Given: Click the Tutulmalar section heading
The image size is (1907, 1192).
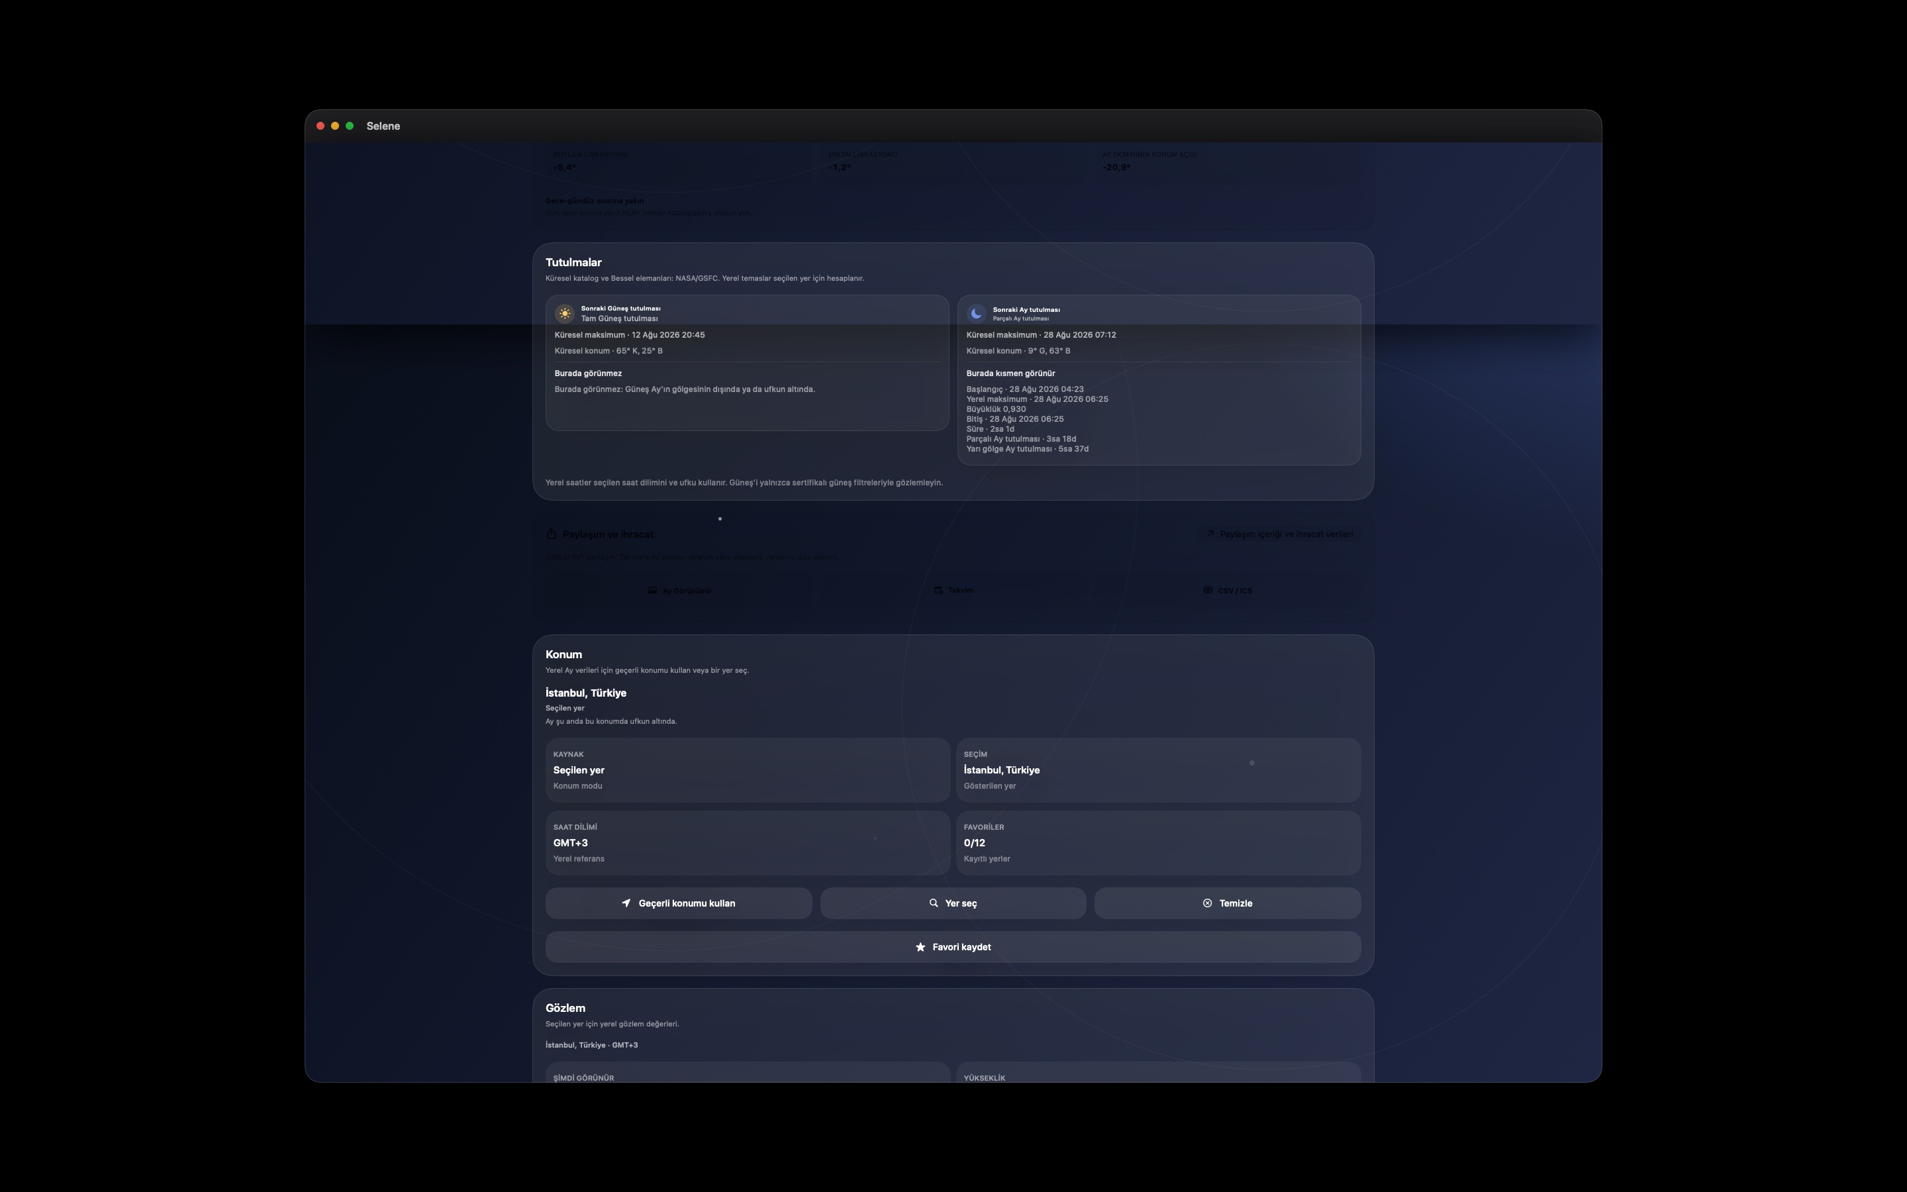Looking at the screenshot, I should (573, 262).
